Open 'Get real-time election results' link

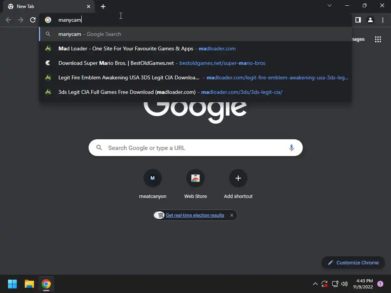(195, 215)
